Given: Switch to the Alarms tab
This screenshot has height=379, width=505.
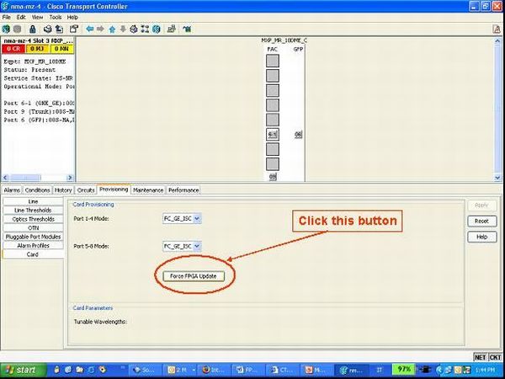Looking at the screenshot, I should click(x=12, y=190).
